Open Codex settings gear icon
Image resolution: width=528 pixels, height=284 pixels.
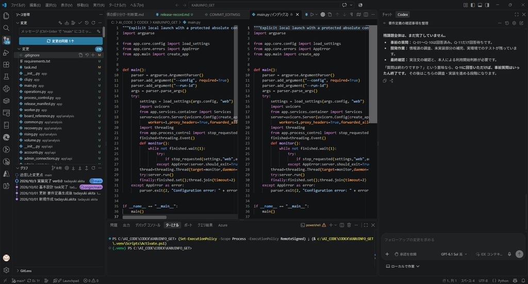514,23
